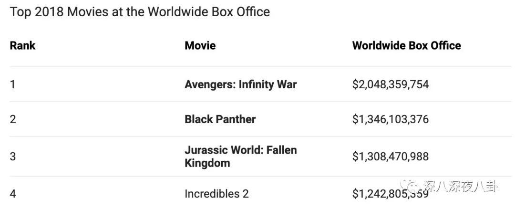Viewport: 515px width, 209px height.
Task: Select the Incredibles 2 movie title
Action: (216, 194)
